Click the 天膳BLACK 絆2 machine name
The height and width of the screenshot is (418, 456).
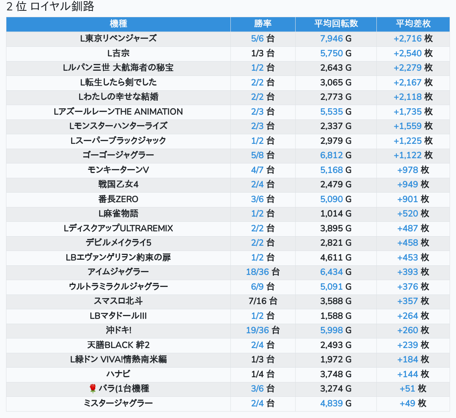118,345
